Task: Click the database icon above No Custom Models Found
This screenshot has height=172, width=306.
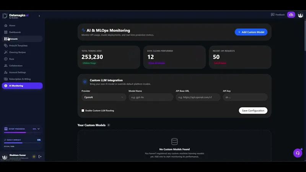Action: (174, 141)
